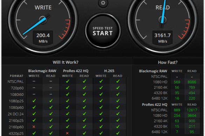This screenshot has height=136, width=205.
Task: Click the value 254 in How Fast
Action: (177, 115)
